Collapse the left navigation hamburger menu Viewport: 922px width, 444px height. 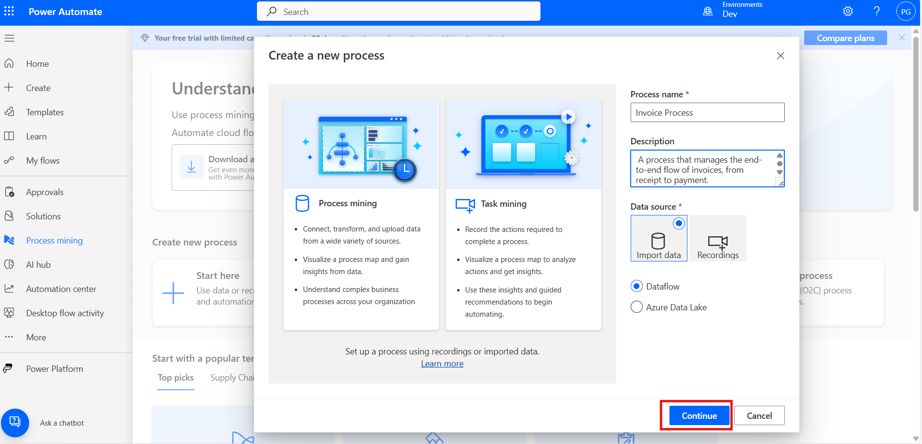pyautogui.click(x=10, y=38)
